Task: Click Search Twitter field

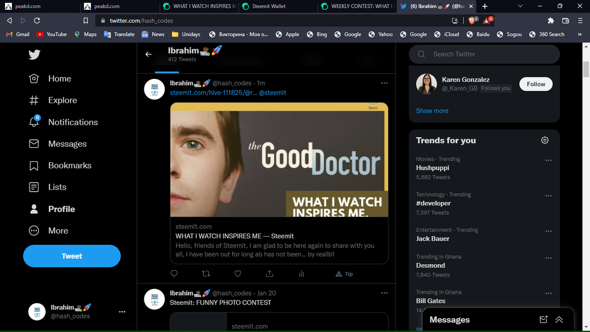Action: (484, 54)
